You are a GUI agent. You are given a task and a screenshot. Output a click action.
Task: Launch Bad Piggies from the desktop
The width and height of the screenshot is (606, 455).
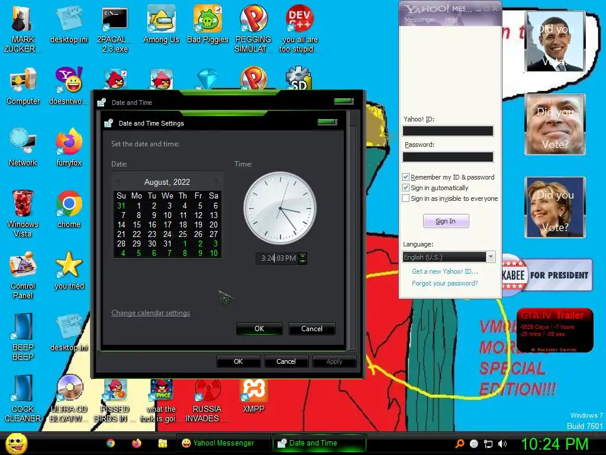click(208, 25)
